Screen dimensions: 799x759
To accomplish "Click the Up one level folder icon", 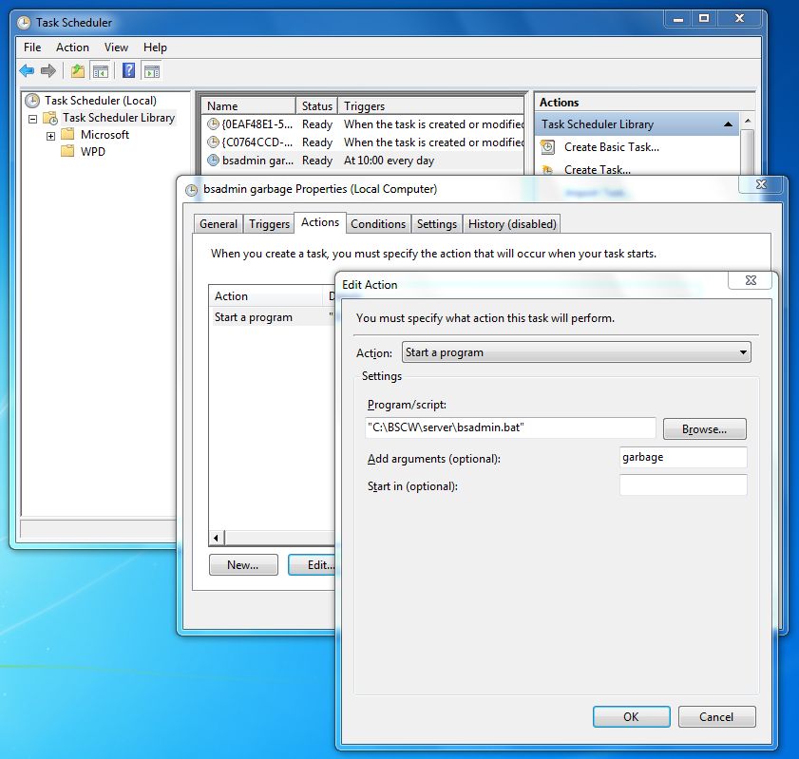I will 78,71.
